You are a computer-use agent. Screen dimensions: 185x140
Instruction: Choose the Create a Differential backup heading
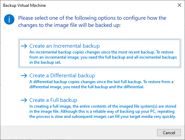tap(62, 76)
